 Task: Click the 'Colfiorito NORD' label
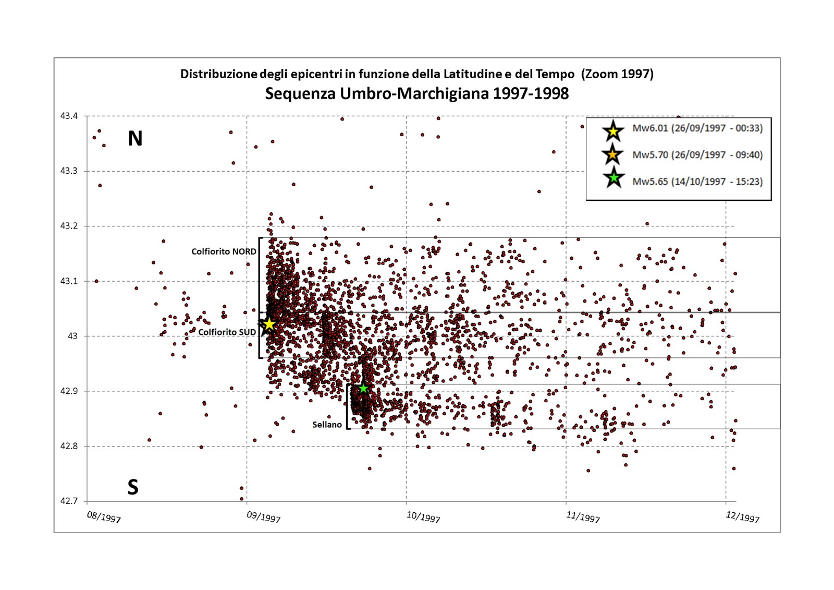(x=224, y=251)
